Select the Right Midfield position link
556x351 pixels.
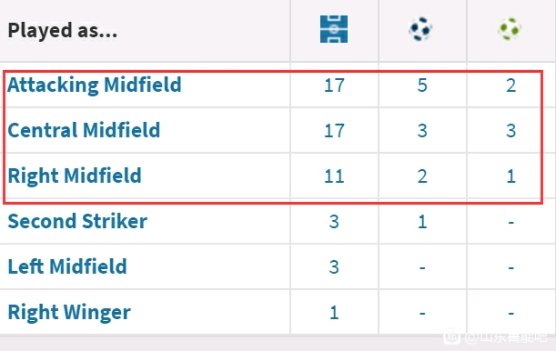pyautogui.click(x=75, y=176)
